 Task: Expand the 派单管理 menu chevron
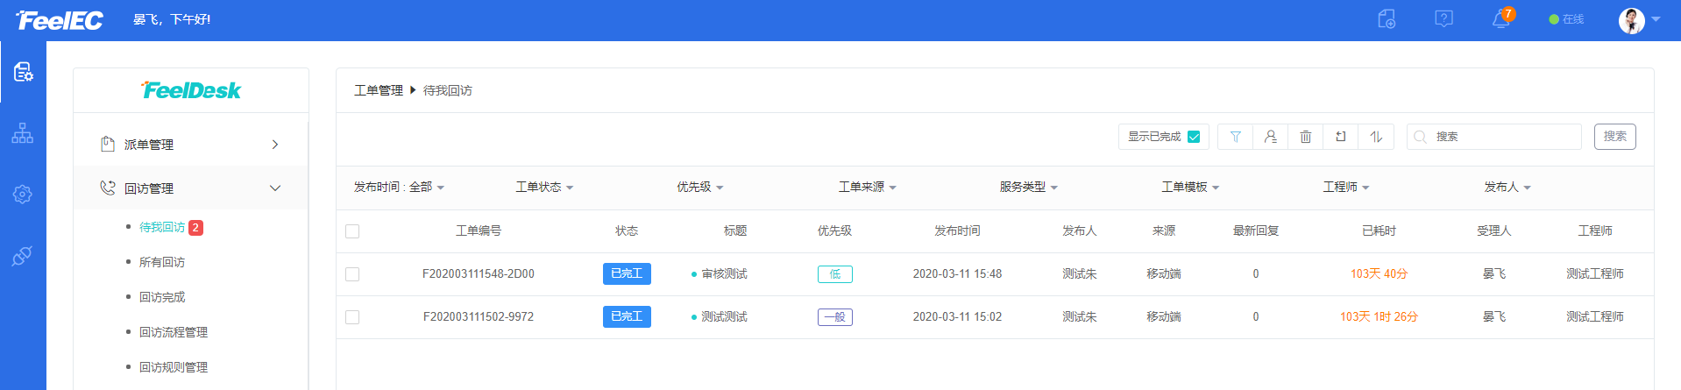click(275, 145)
